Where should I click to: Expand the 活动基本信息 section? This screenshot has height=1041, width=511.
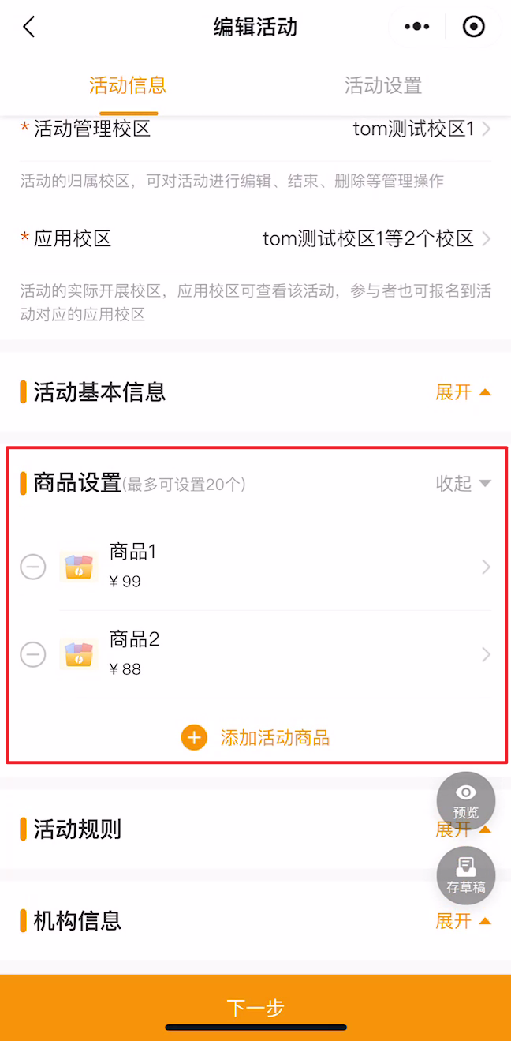464,392
